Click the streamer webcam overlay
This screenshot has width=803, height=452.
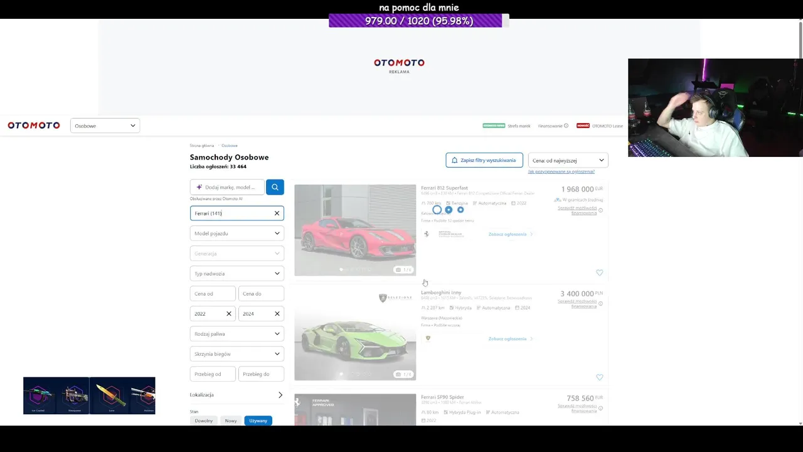(x=715, y=107)
